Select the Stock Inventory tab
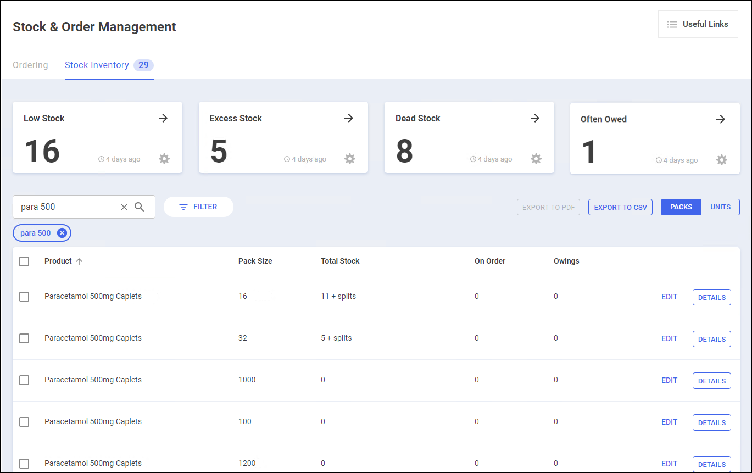Image resolution: width=752 pixels, height=473 pixels. (97, 65)
